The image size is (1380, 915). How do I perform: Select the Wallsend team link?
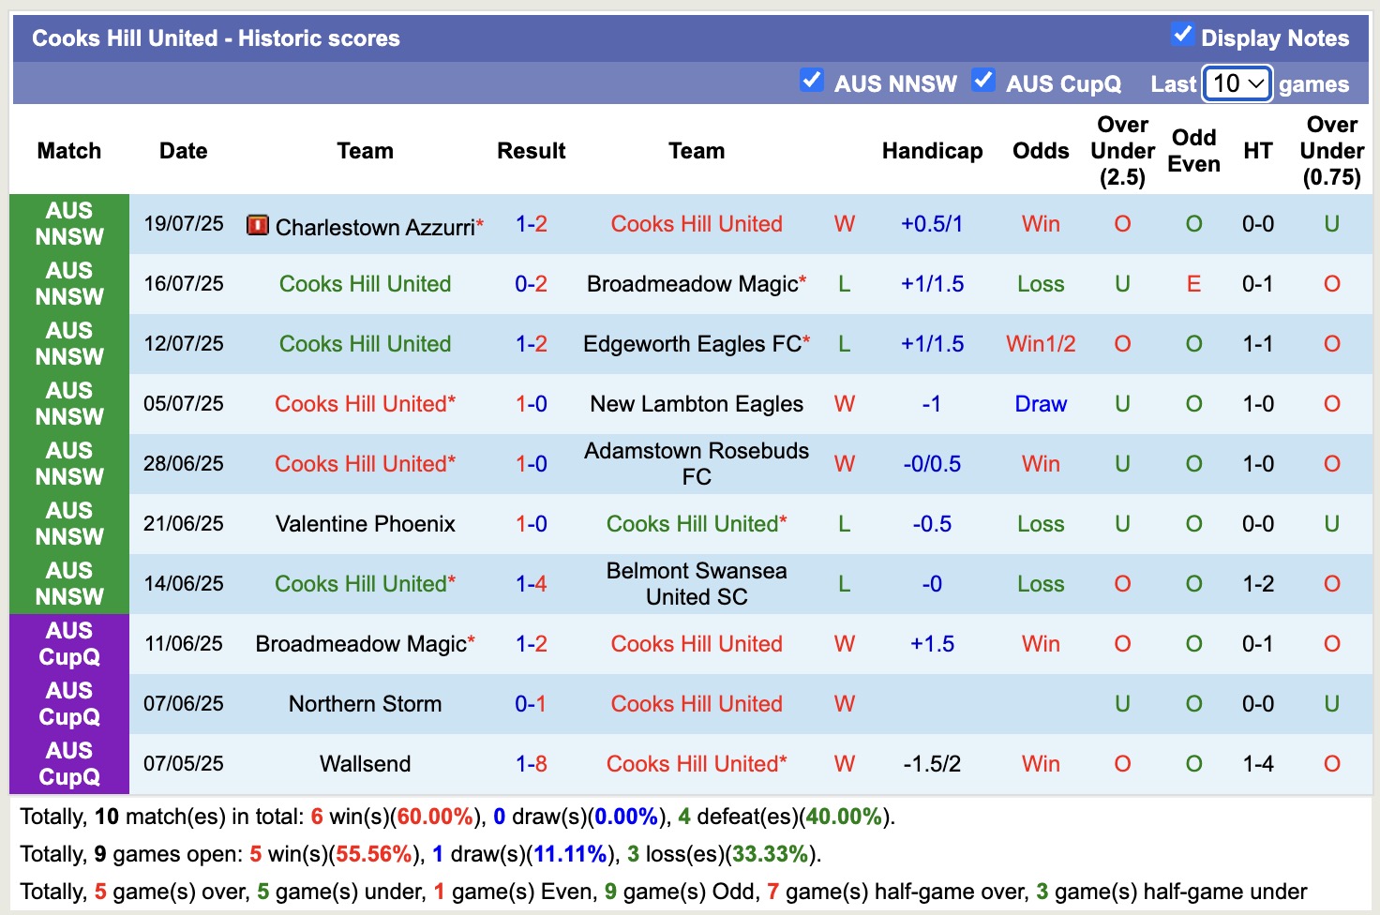[x=365, y=763]
